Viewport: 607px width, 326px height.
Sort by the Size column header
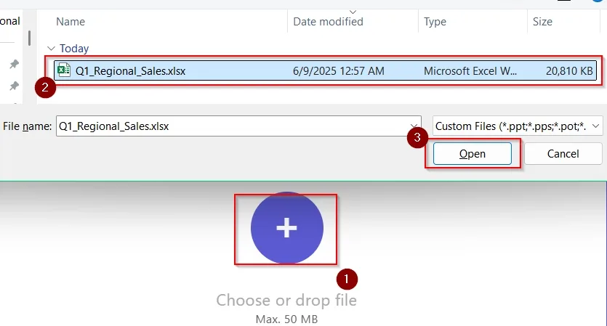coord(542,22)
